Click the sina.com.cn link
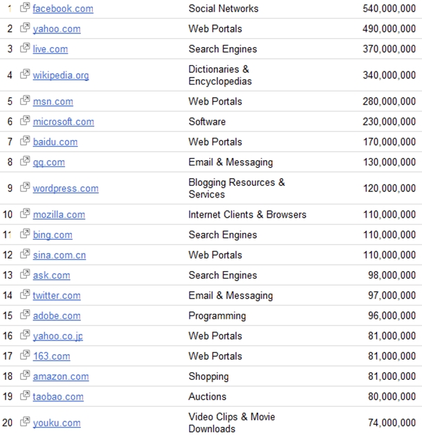The height and width of the screenshot is (436, 422). tap(59, 255)
